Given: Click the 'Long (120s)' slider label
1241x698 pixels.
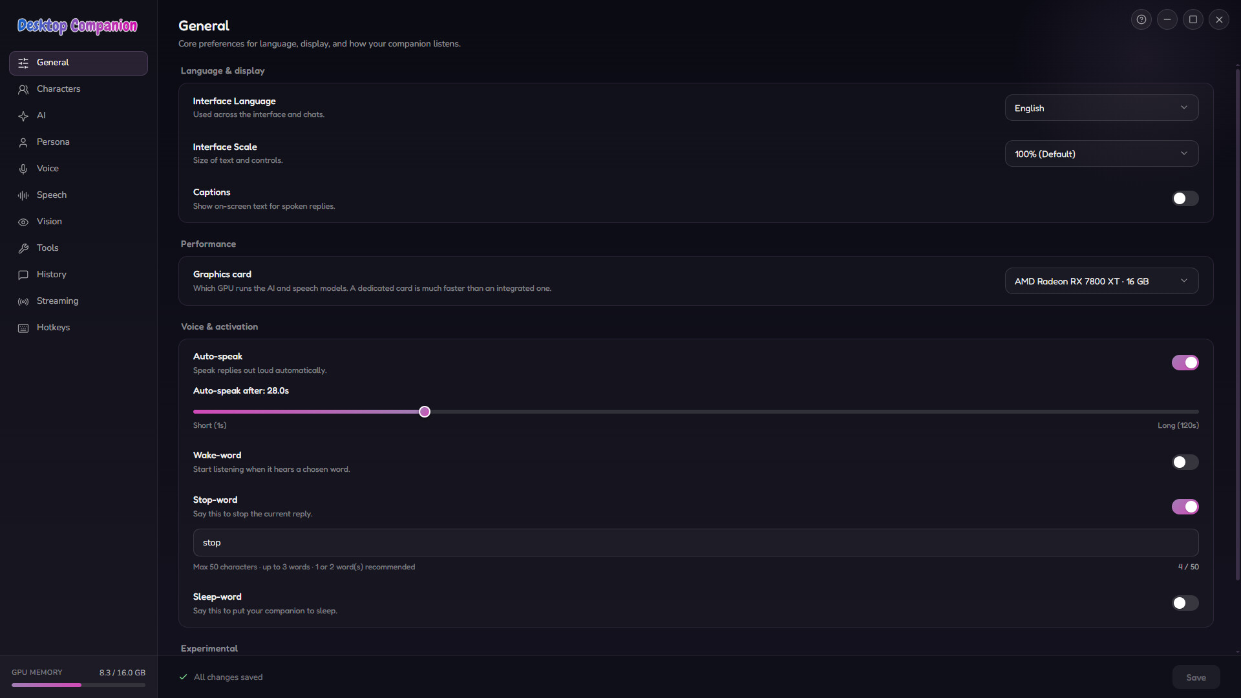Looking at the screenshot, I should (x=1178, y=425).
